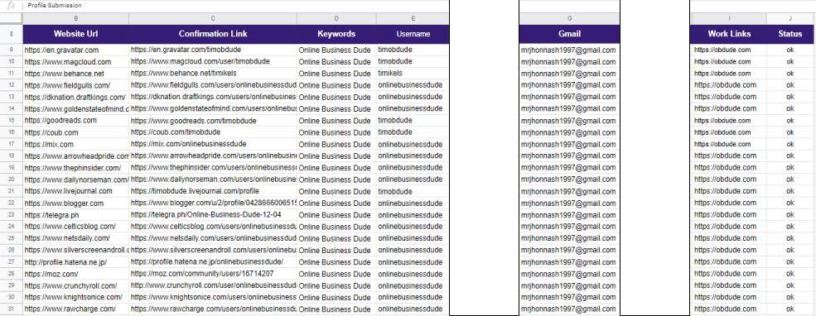
Task: Open the https://en.gravatar.com website cell
Action: click(x=76, y=50)
